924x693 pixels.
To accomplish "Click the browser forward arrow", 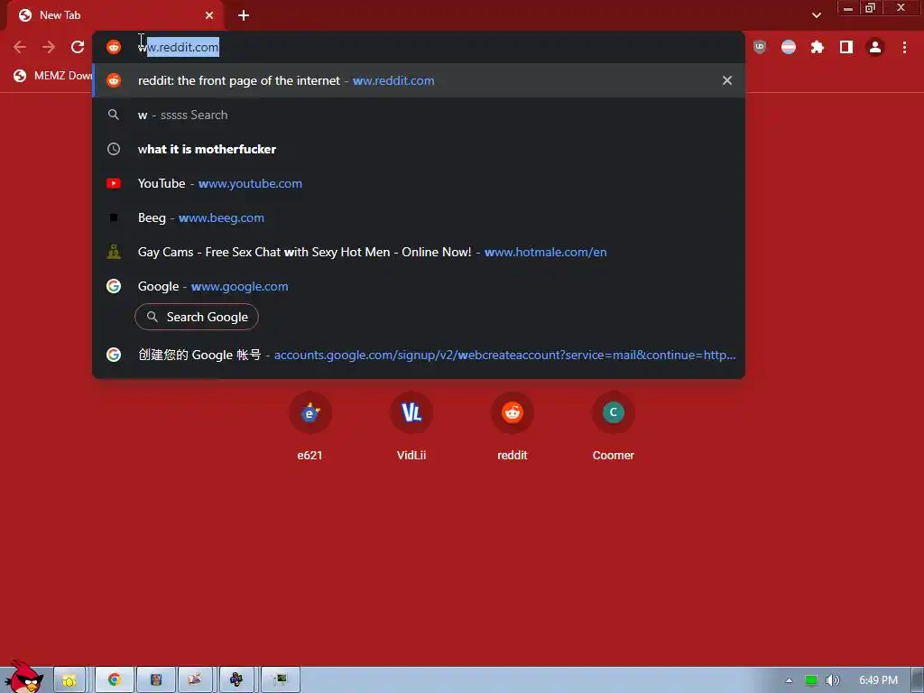I will pyautogui.click(x=49, y=47).
